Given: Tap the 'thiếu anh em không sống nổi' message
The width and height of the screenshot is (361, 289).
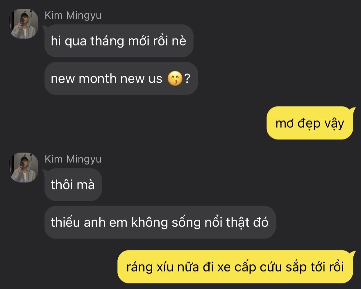Looking at the screenshot, I should [160, 222].
